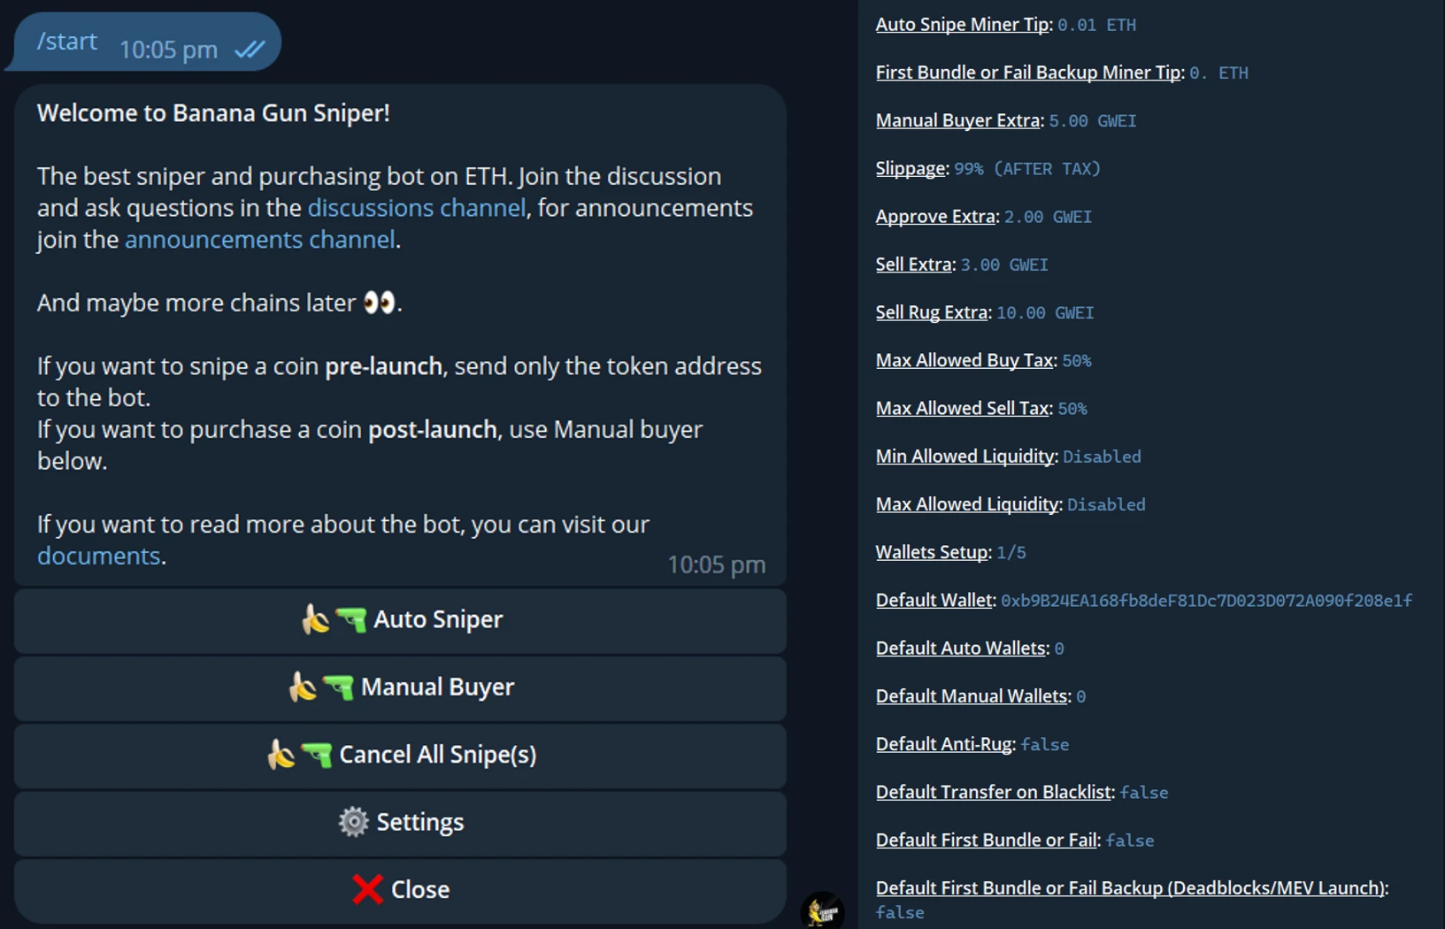Screen dimensions: 1445x929
Task: Toggle the Default Anti-Rug setting
Action: (943, 744)
